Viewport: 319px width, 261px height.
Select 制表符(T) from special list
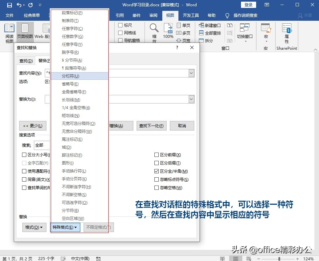pos(79,20)
